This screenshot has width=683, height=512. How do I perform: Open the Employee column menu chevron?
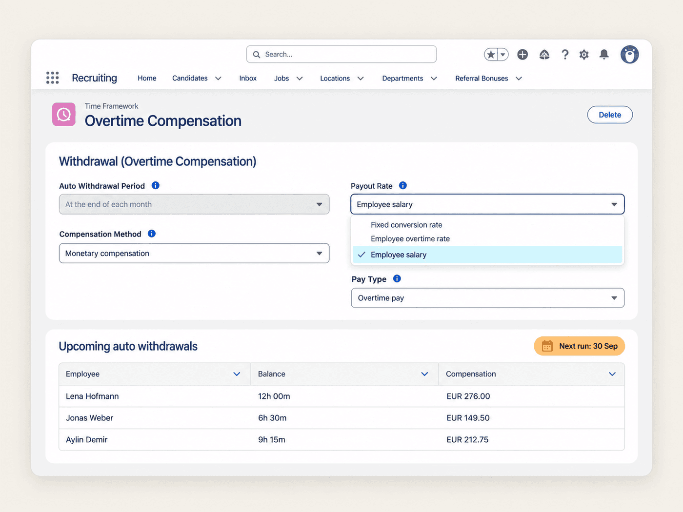tap(237, 374)
